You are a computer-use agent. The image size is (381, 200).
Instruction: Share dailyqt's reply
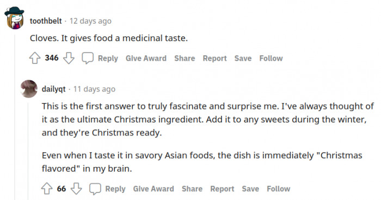coord(192,189)
